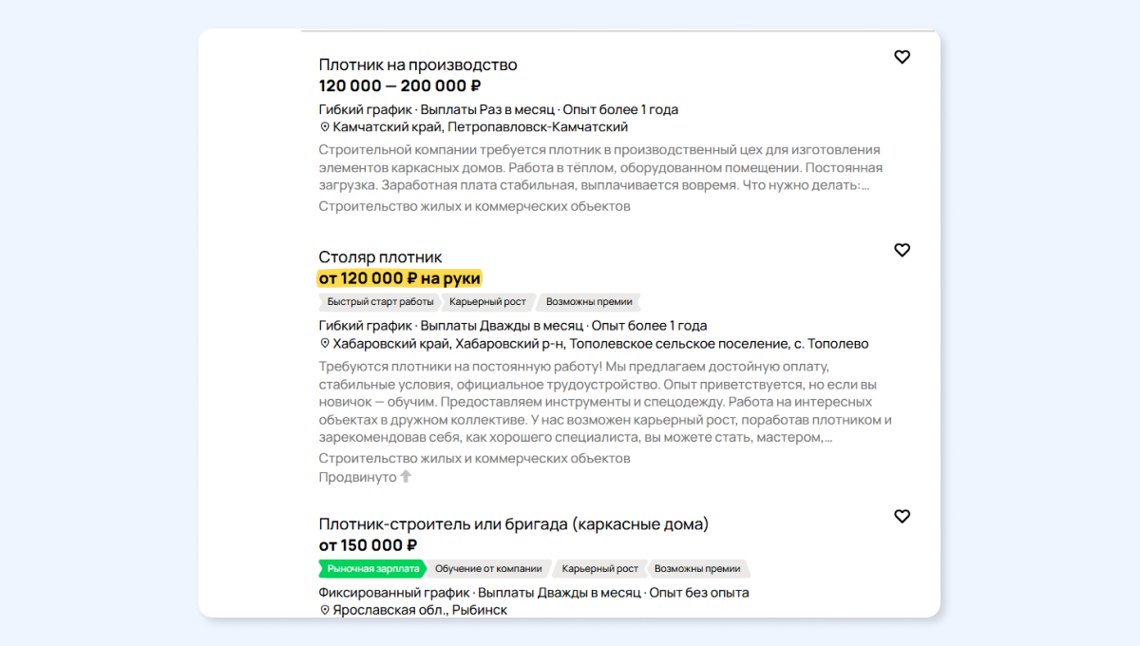Favorite the Плотник на производство listing
The height and width of the screenshot is (646, 1140).
point(902,57)
